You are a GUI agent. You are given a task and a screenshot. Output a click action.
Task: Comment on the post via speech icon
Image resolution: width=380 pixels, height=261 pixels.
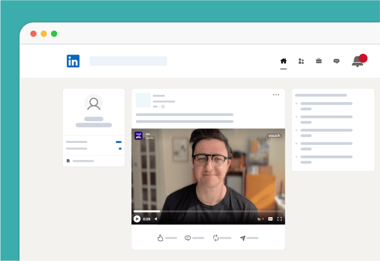[188, 238]
